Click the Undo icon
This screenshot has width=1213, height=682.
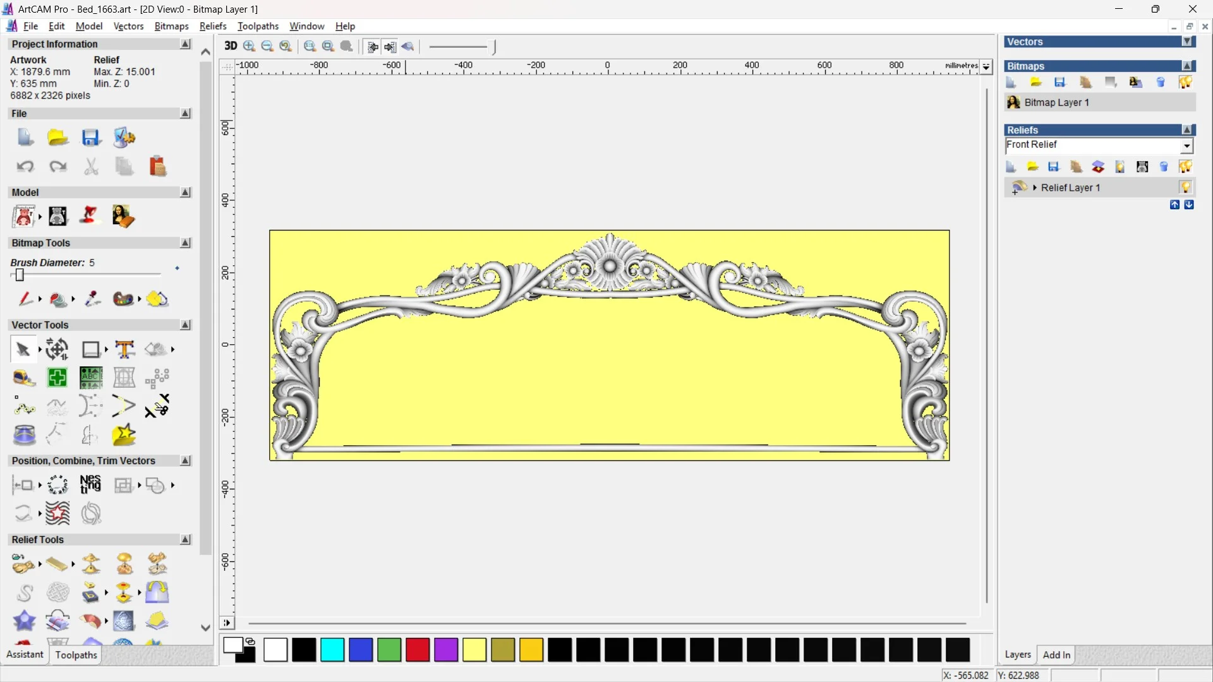click(25, 166)
